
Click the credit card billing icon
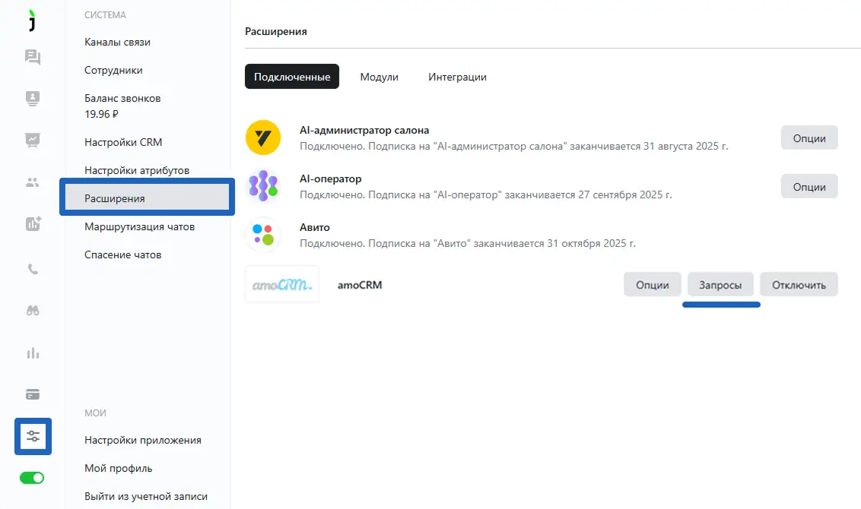tap(33, 394)
